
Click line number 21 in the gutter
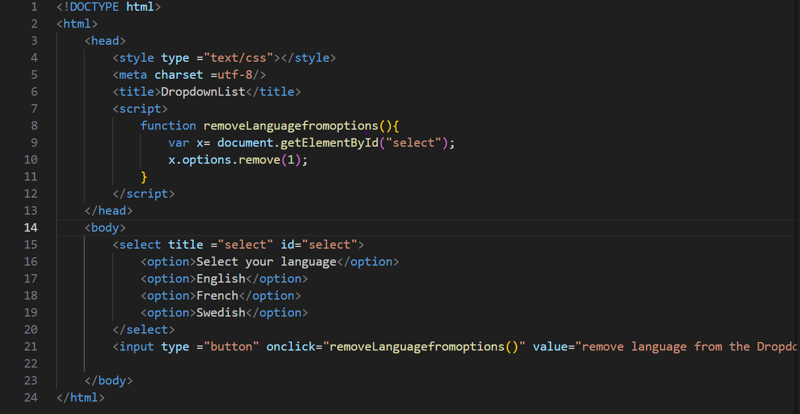click(x=31, y=347)
